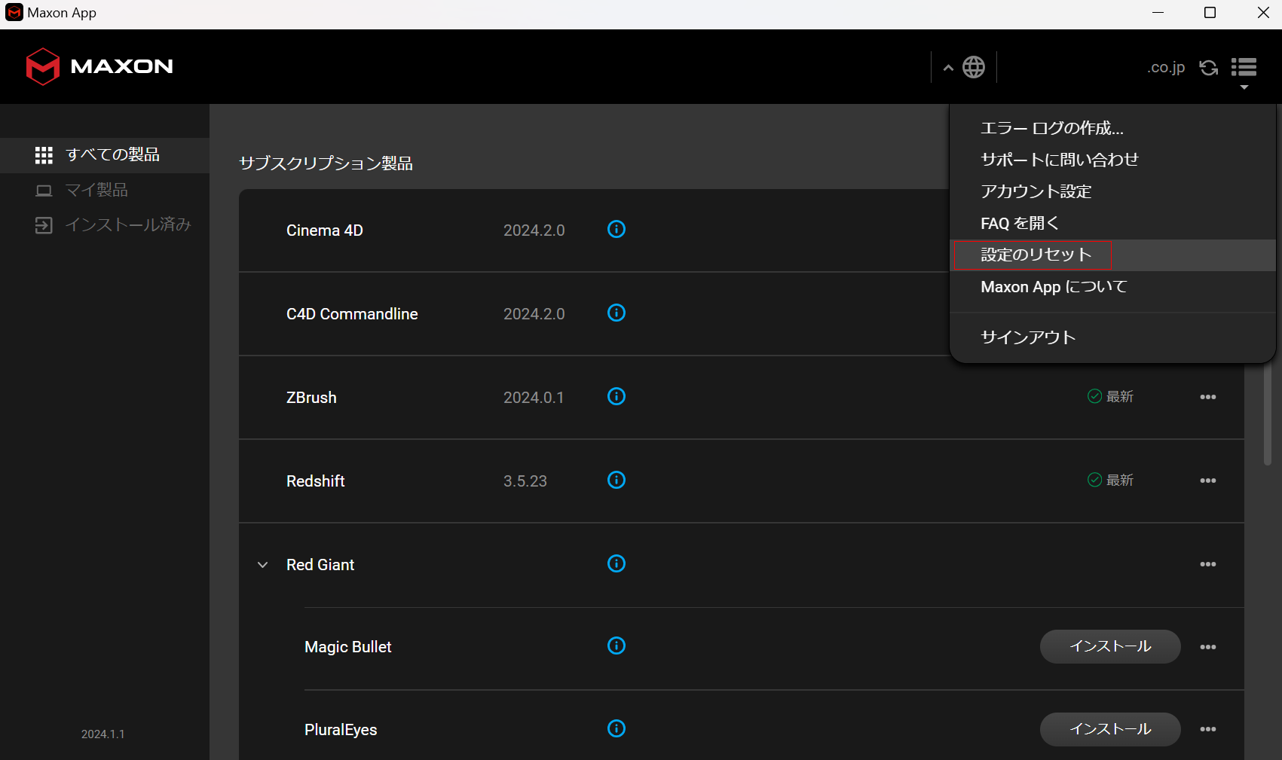Viewport: 1282px width, 760px height.
Task: Open Maxon App について menu entry
Action: tap(1112, 287)
